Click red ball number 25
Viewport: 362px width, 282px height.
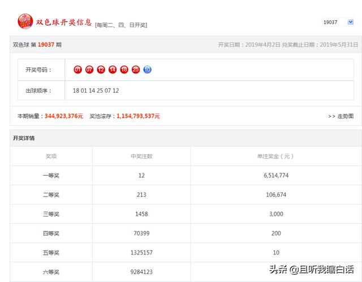click(x=136, y=70)
